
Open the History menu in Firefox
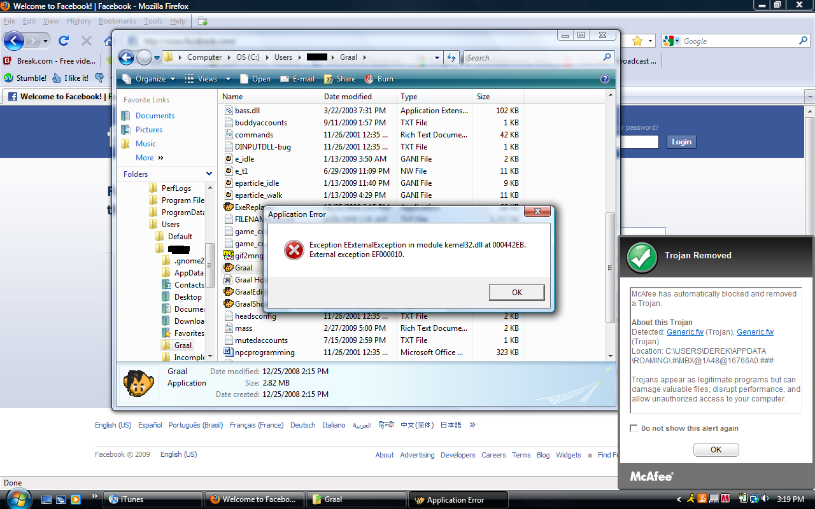[x=78, y=21]
